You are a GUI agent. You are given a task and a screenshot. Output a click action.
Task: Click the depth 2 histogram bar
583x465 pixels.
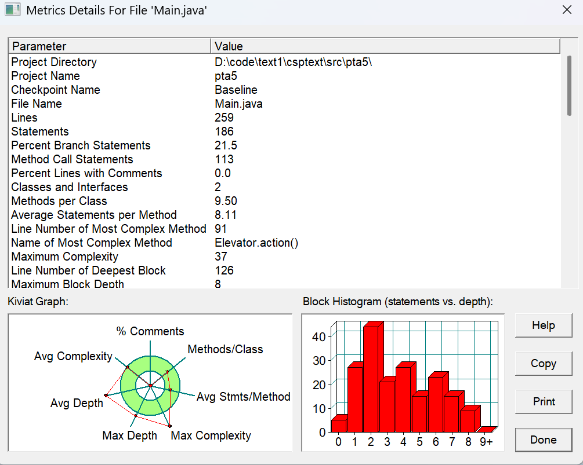point(371,379)
